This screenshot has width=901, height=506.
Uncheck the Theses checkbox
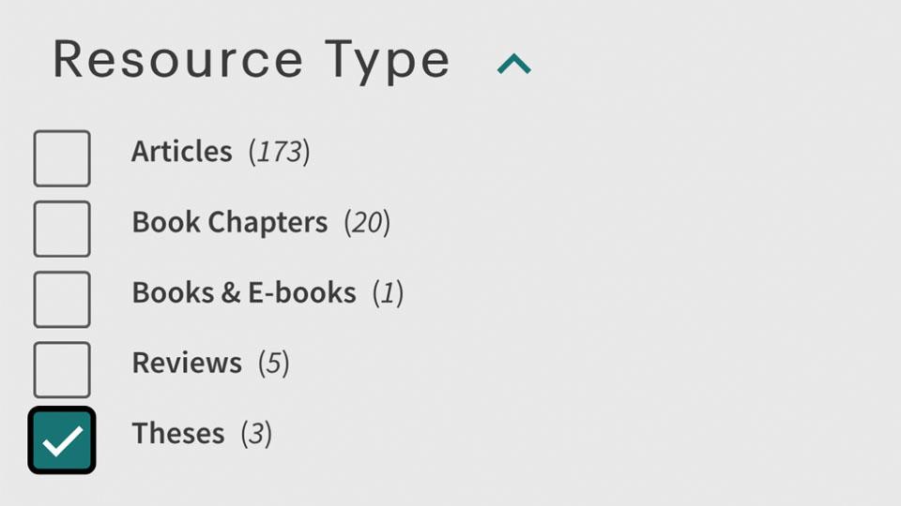tap(62, 440)
